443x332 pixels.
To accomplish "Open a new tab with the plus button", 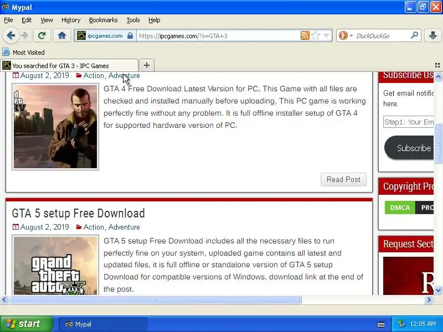I will coord(147,65).
